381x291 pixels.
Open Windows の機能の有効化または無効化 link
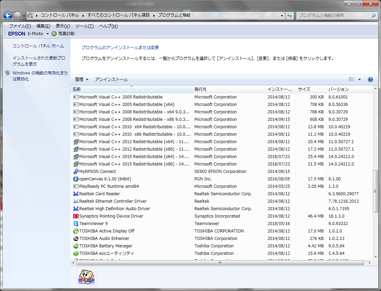coord(40,76)
